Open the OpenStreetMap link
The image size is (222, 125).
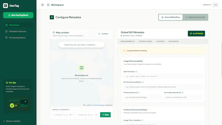(99, 105)
